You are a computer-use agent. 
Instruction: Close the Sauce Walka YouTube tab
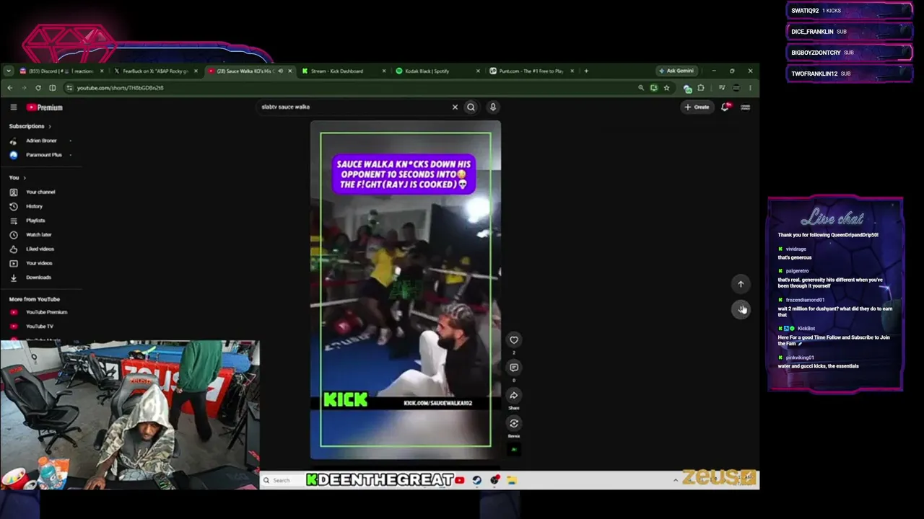(x=289, y=71)
